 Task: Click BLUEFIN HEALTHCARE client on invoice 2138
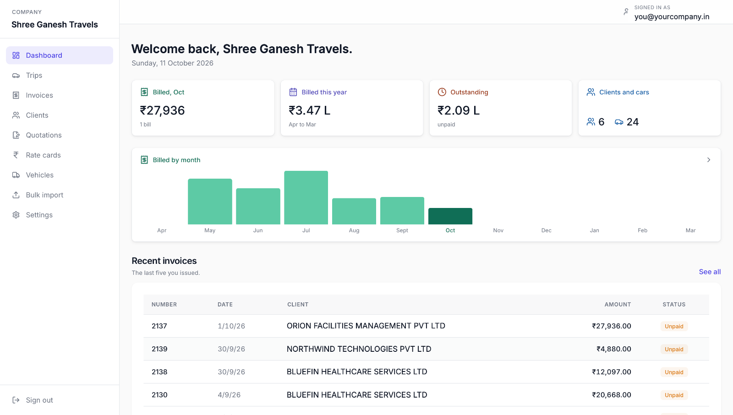pyautogui.click(x=357, y=372)
